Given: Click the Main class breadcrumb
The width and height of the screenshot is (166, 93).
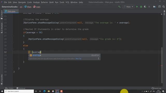Looking at the screenshot, I should point(28,7).
